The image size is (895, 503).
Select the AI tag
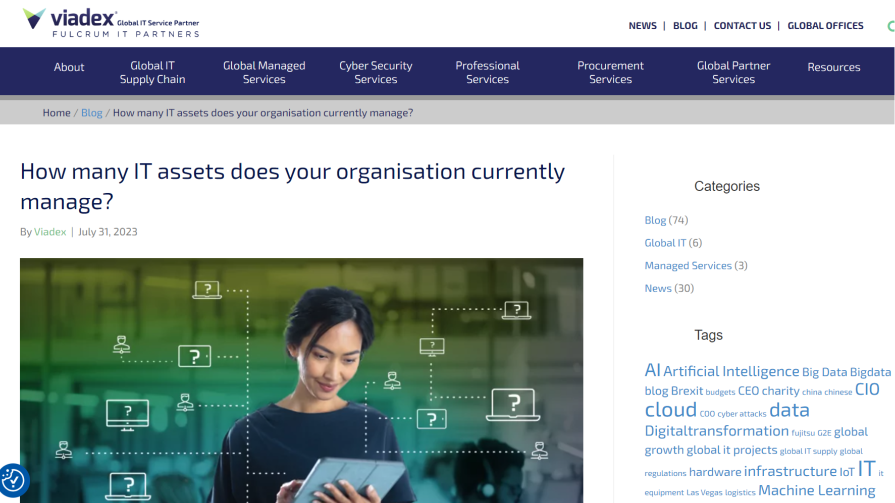(652, 370)
